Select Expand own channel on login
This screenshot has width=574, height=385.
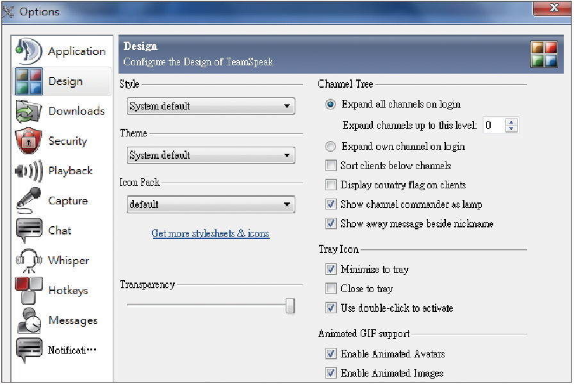[x=331, y=147]
